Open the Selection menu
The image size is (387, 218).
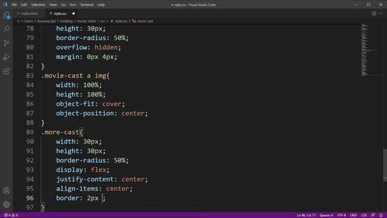point(38,5)
